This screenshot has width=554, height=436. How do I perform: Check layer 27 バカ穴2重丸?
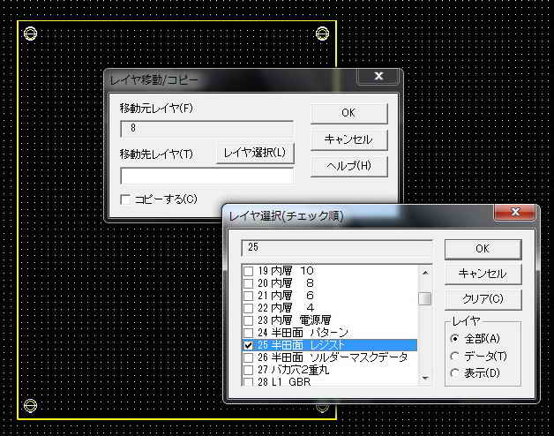click(249, 370)
